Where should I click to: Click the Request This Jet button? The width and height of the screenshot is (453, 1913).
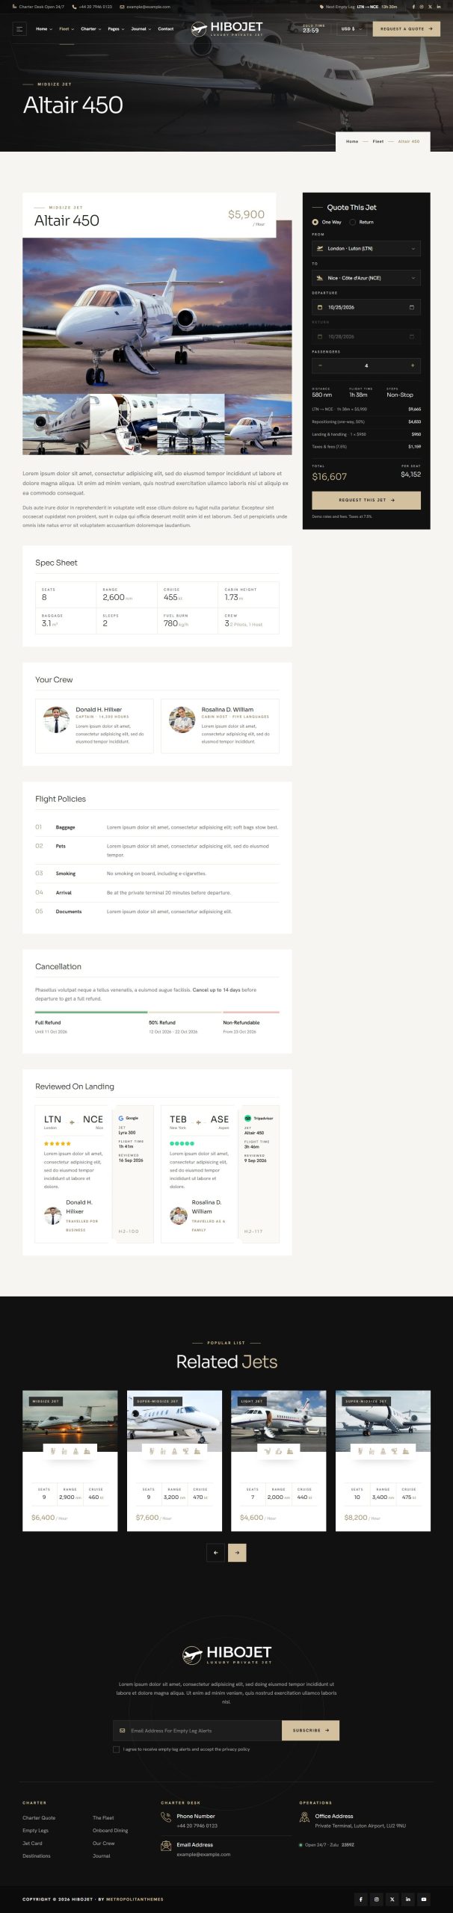pos(366,500)
